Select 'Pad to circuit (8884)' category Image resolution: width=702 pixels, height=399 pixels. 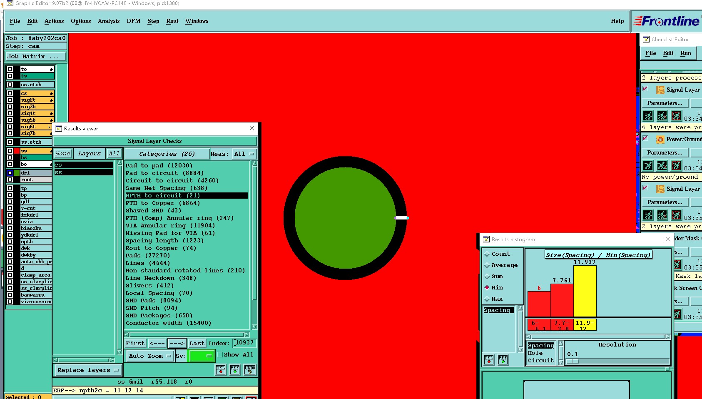pyautogui.click(x=164, y=173)
